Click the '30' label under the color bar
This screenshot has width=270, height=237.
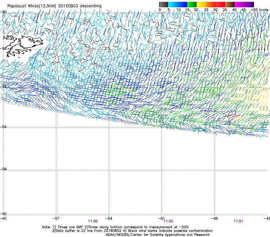pos(215,10)
